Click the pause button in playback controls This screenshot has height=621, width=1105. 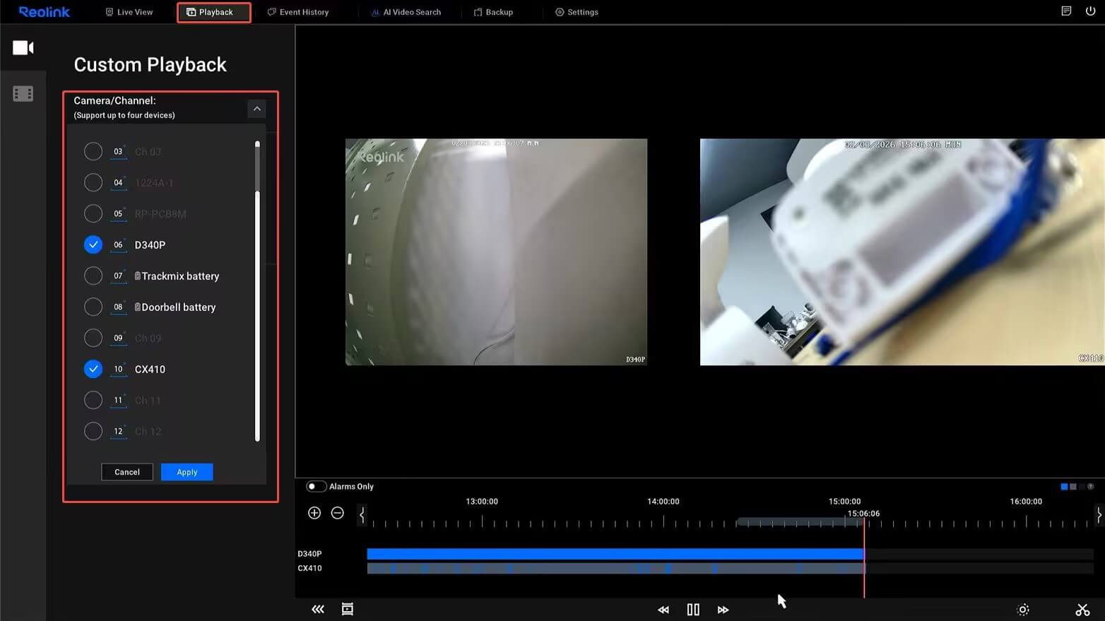tap(692, 609)
